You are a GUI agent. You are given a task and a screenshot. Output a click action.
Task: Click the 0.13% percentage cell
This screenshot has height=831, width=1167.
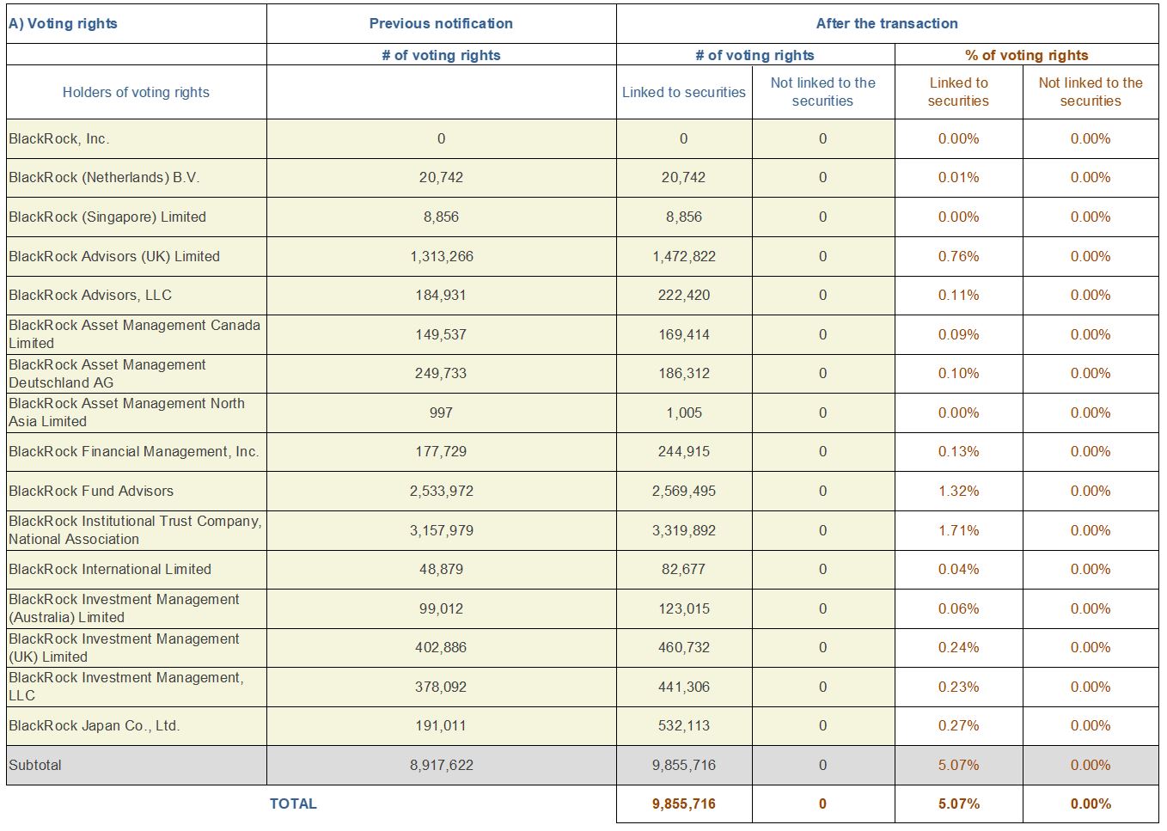[x=958, y=451]
